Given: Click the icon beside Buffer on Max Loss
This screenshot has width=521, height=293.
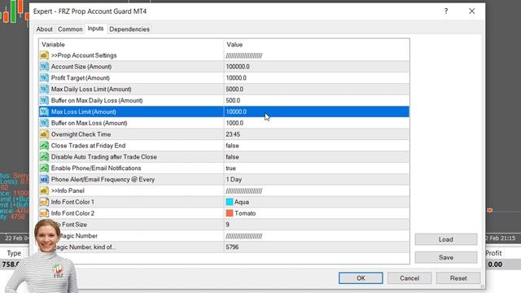Looking at the screenshot, I should tap(44, 123).
